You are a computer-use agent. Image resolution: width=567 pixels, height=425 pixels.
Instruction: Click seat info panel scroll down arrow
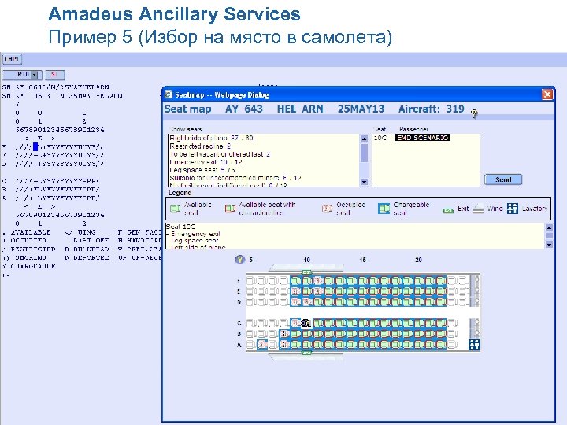click(549, 245)
